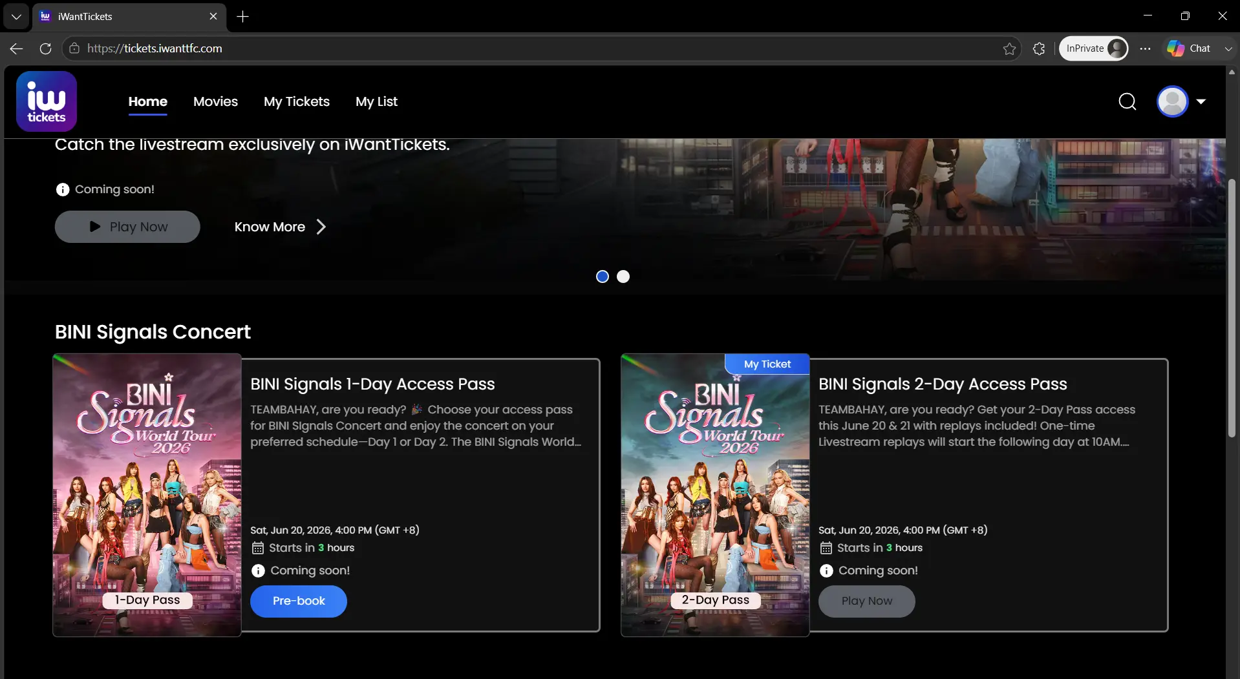The height and width of the screenshot is (679, 1240).
Task: Click the scrollbar up arrow
Action: (1232, 72)
